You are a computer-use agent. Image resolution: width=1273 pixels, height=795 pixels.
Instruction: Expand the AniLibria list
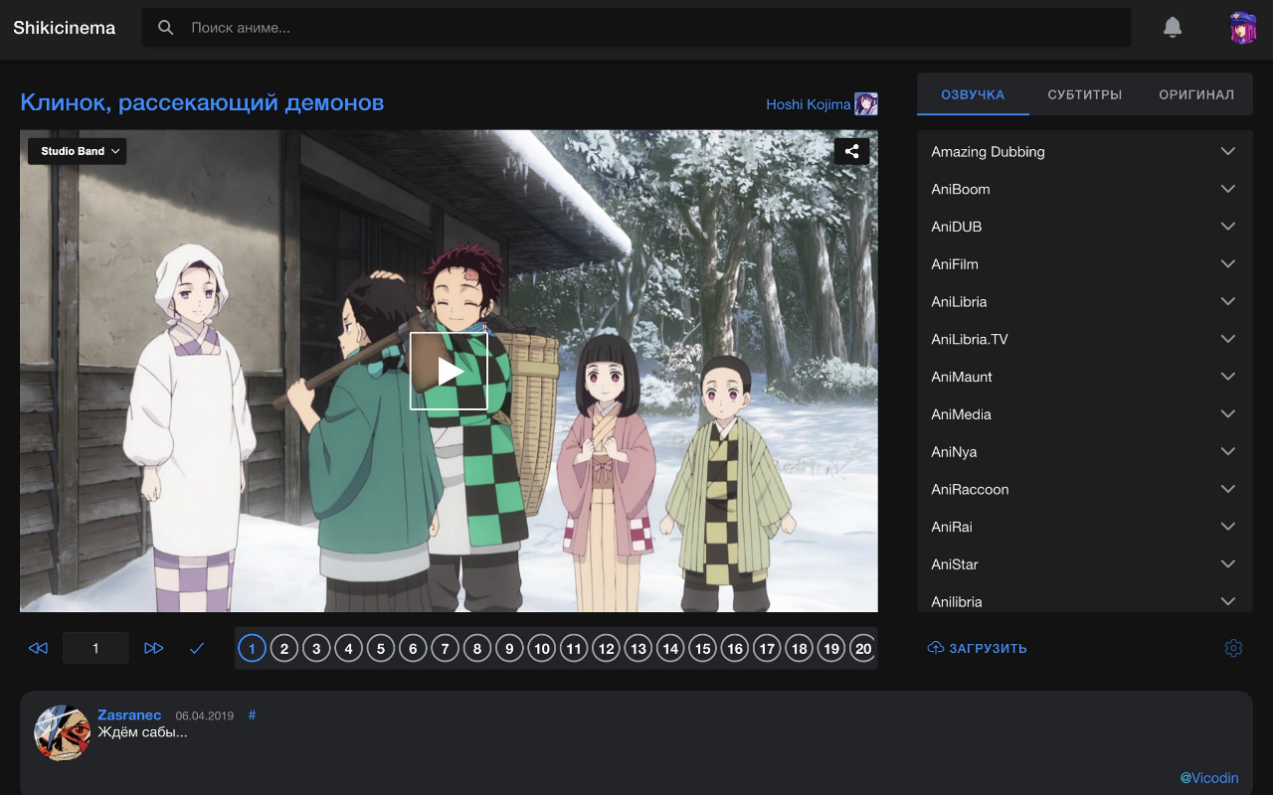[1085, 301]
